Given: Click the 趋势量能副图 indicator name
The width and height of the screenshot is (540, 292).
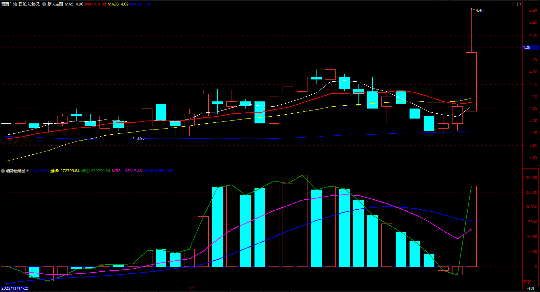Looking at the screenshot, I should pyautogui.click(x=18, y=171).
